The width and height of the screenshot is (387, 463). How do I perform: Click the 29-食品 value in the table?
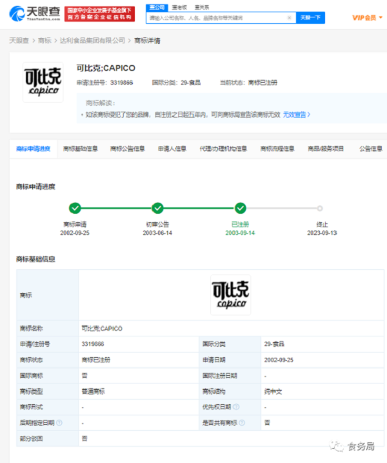pos(274,344)
